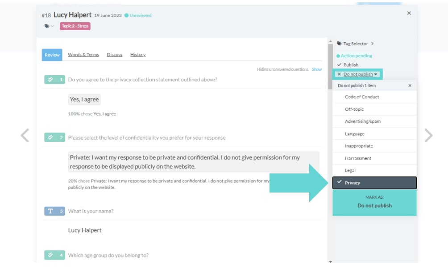Switch to the Review tab
The width and height of the screenshot is (448, 273).
(x=52, y=55)
